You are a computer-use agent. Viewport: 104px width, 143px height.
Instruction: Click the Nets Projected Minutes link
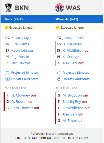(x=24, y=73)
